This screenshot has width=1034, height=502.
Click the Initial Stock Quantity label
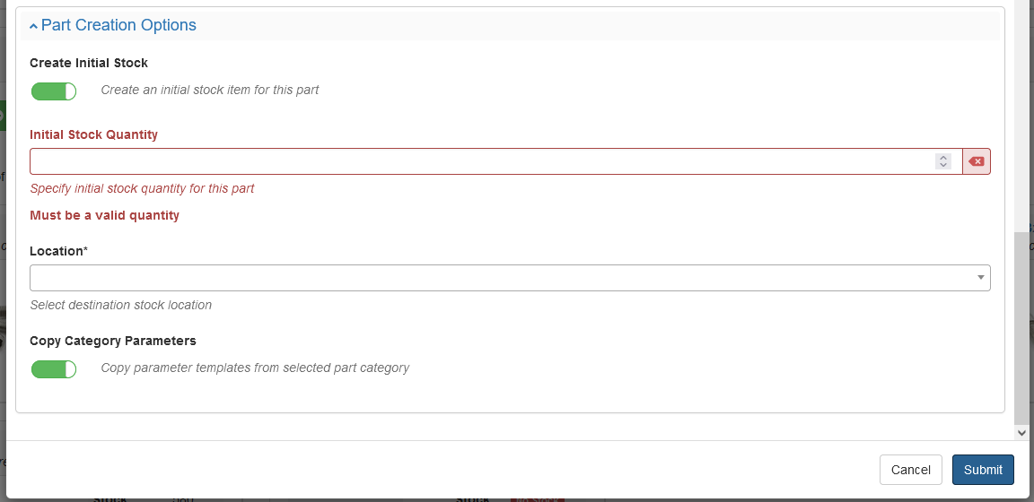click(93, 134)
